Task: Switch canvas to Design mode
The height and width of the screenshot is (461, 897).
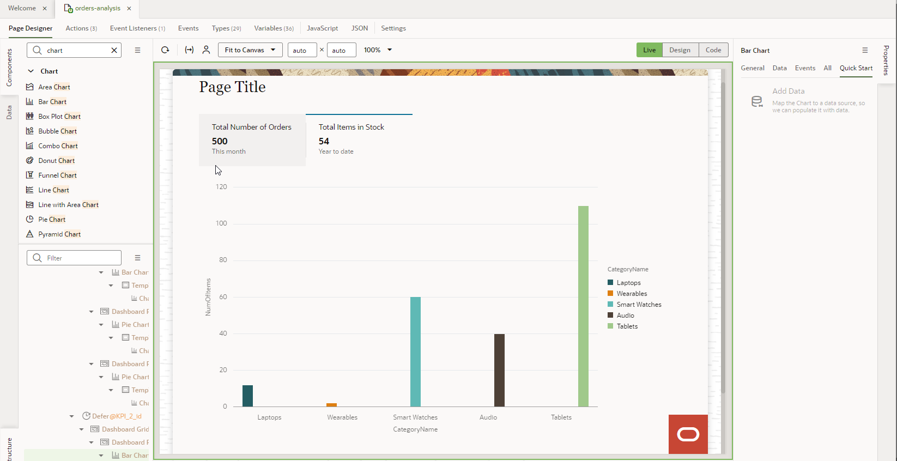Action: (x=680, y=50)
